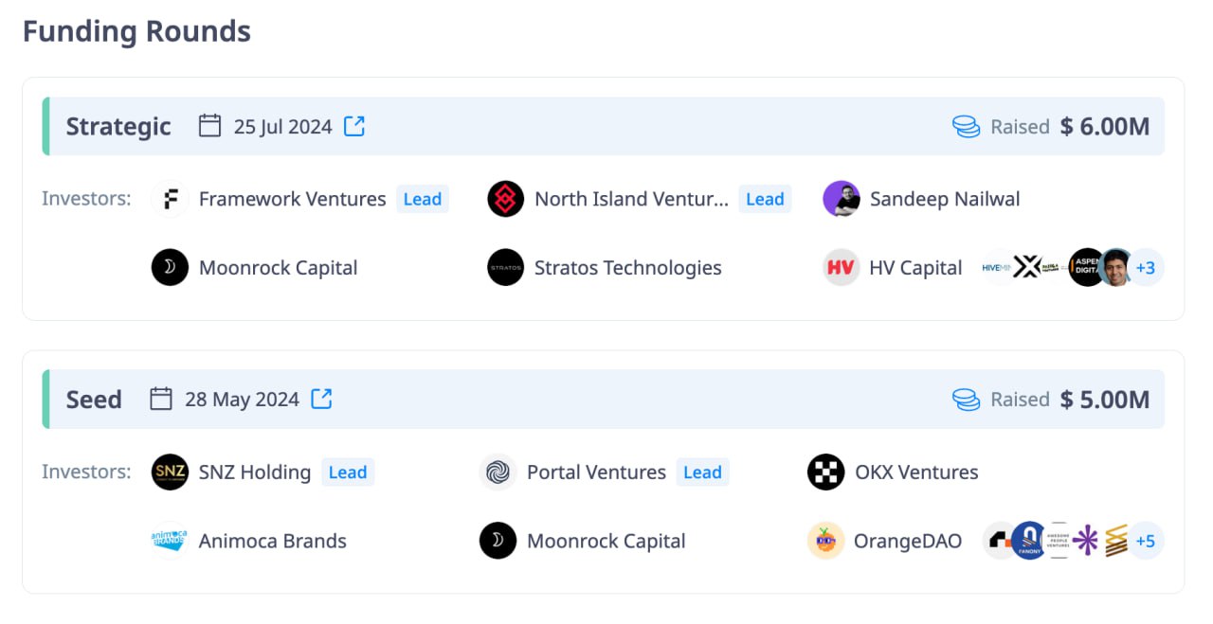Viewport: 1213px width, 624px height.
Task: Click the North Island Ventures logo
Action: coord(506,200)
